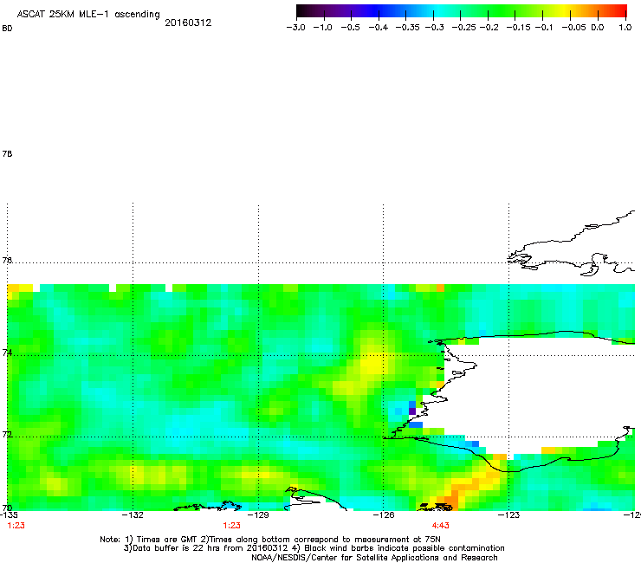The height and width of the screenshot is (563, 641).
Task: Click the red 1:23 time under -135
Action: (x=16, y=526)
